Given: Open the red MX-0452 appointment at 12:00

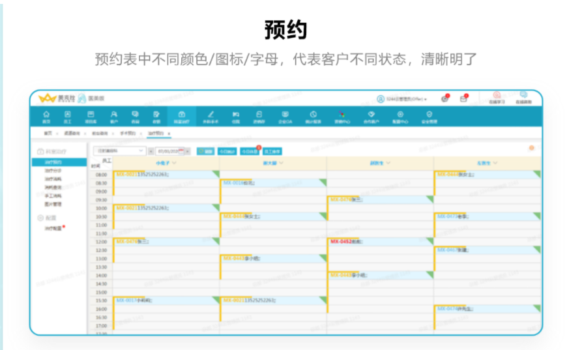Looking at the screenshot, I should [x=380, y=242].
